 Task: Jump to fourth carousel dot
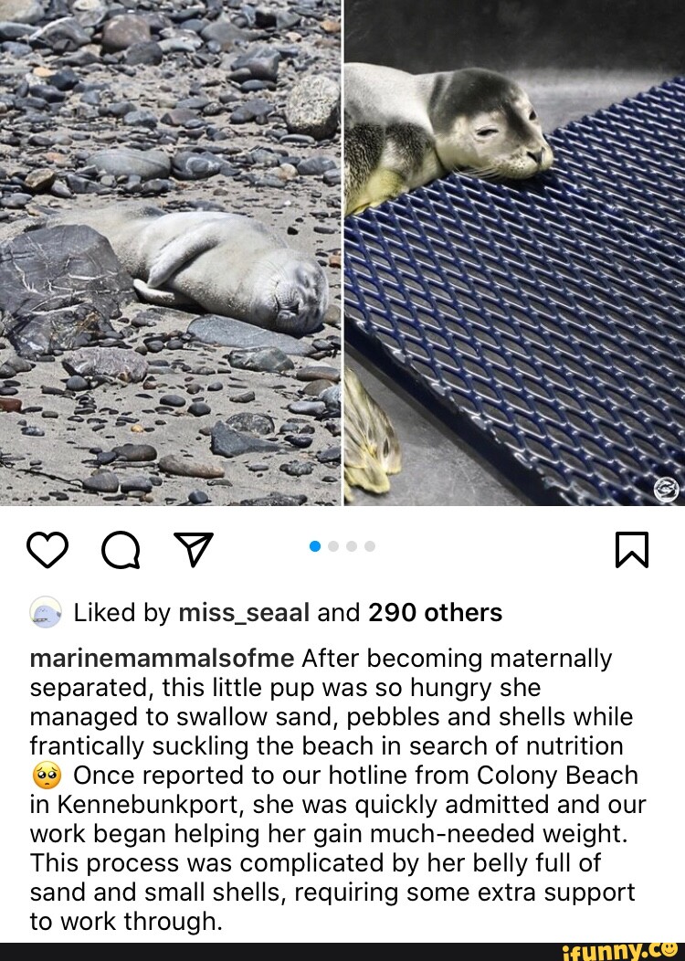click(370, 546)
